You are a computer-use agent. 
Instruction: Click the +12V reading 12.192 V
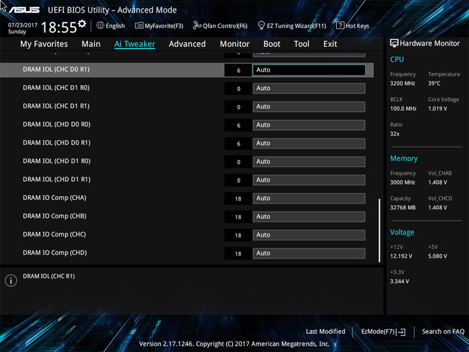pos(401,256)
